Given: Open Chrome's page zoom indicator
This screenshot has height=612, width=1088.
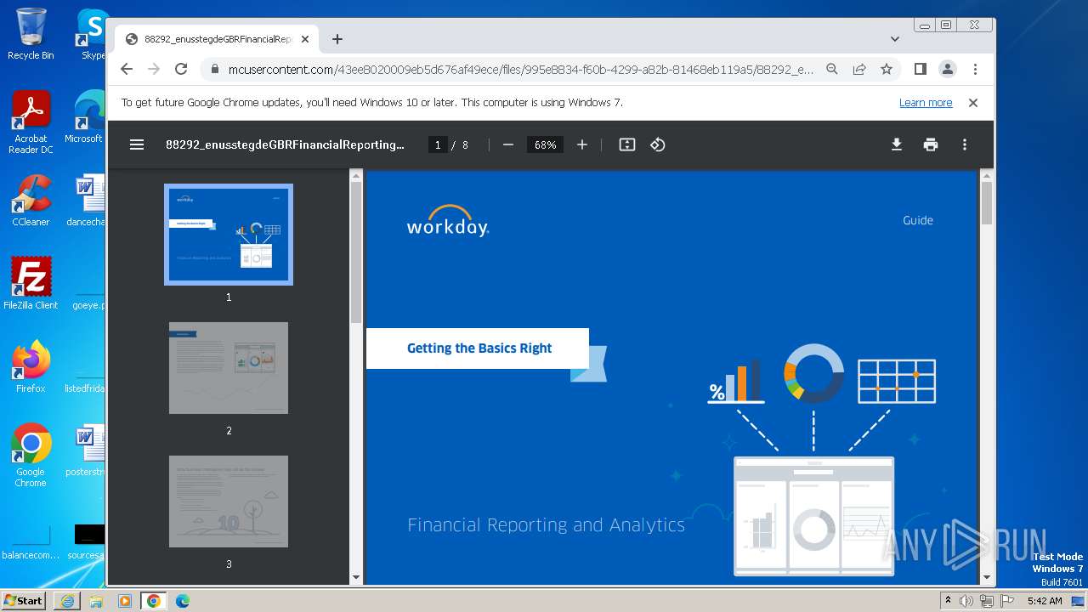Looking at the screenshot, I should (832, 69).
